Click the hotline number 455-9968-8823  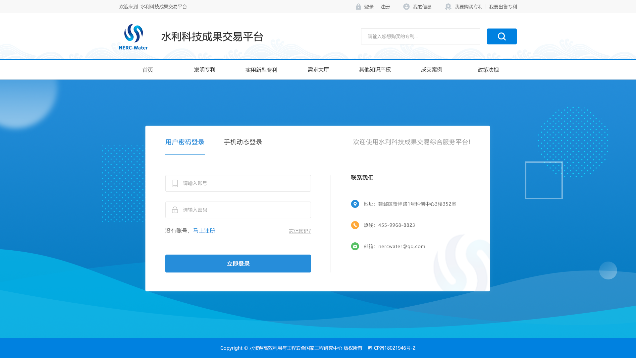[397, 225]
